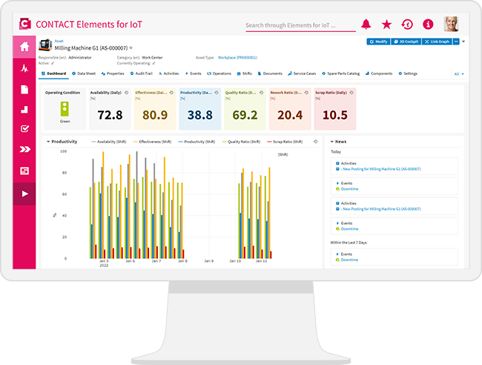Focus the Search through Elements for IoT field
The height and width of the screenshot is (365, 482).
pyautogui.click(x=300, y=25)
